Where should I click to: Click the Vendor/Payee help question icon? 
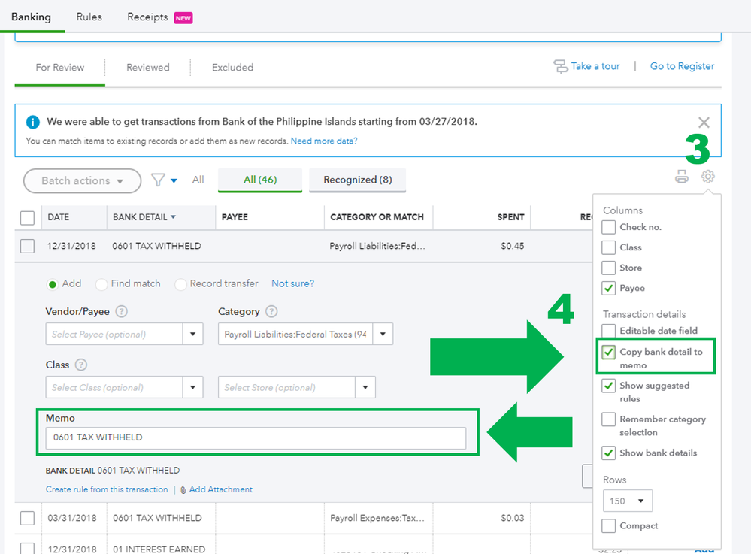(x=122, y=312)
